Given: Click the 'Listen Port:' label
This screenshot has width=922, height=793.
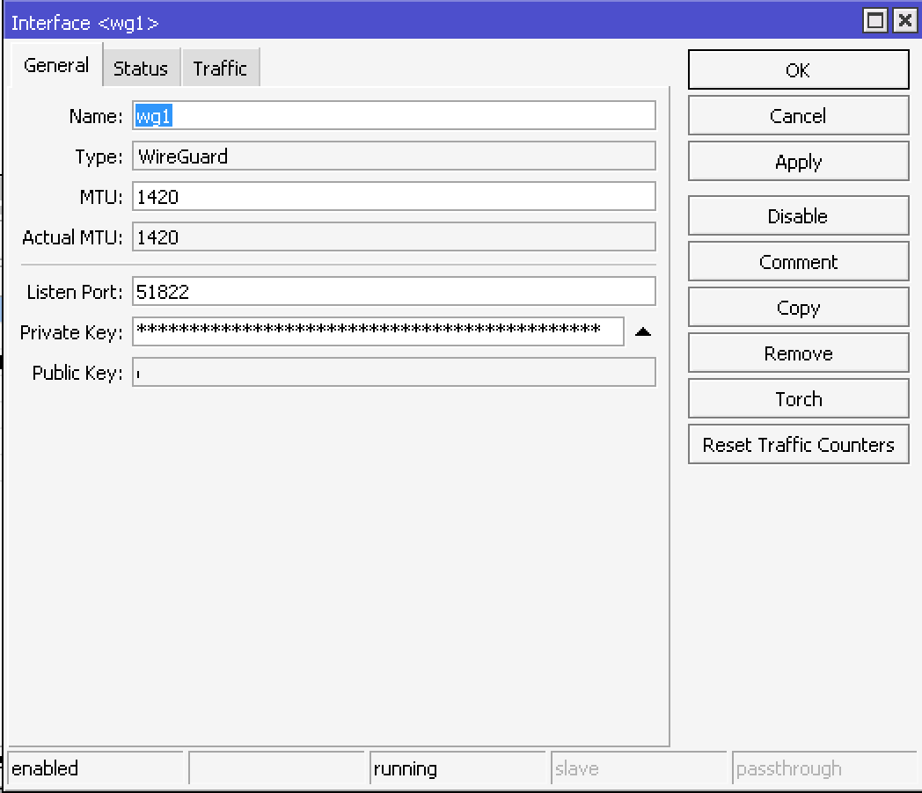Looking at the screenshot, I should pos(75,292).
